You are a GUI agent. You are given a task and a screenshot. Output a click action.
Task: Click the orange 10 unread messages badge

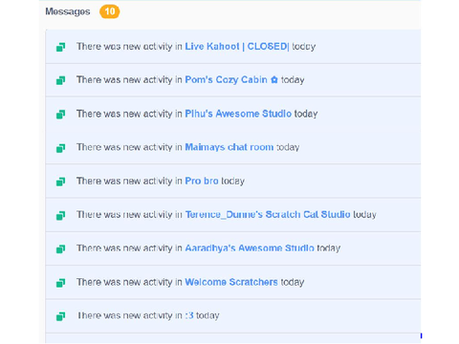click(x=109, y=11)
